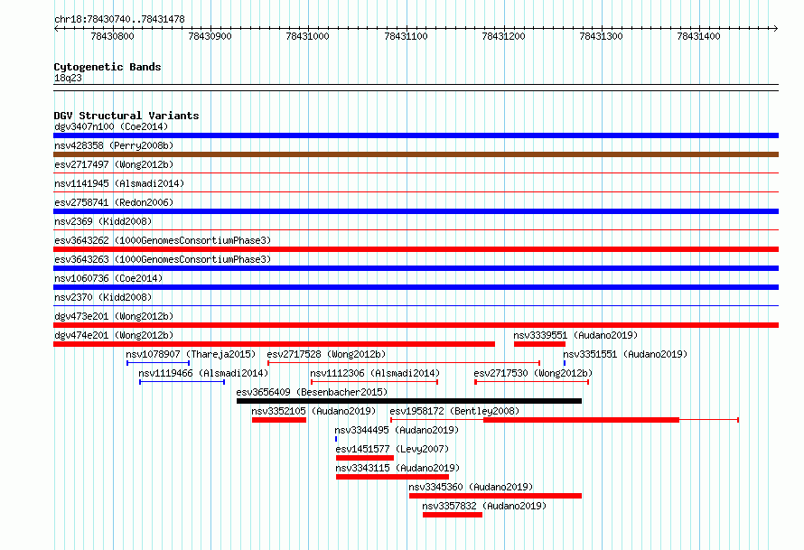
Task: Select esv2717528 (Wong2012b) label
Action: [x=326, y=354]
